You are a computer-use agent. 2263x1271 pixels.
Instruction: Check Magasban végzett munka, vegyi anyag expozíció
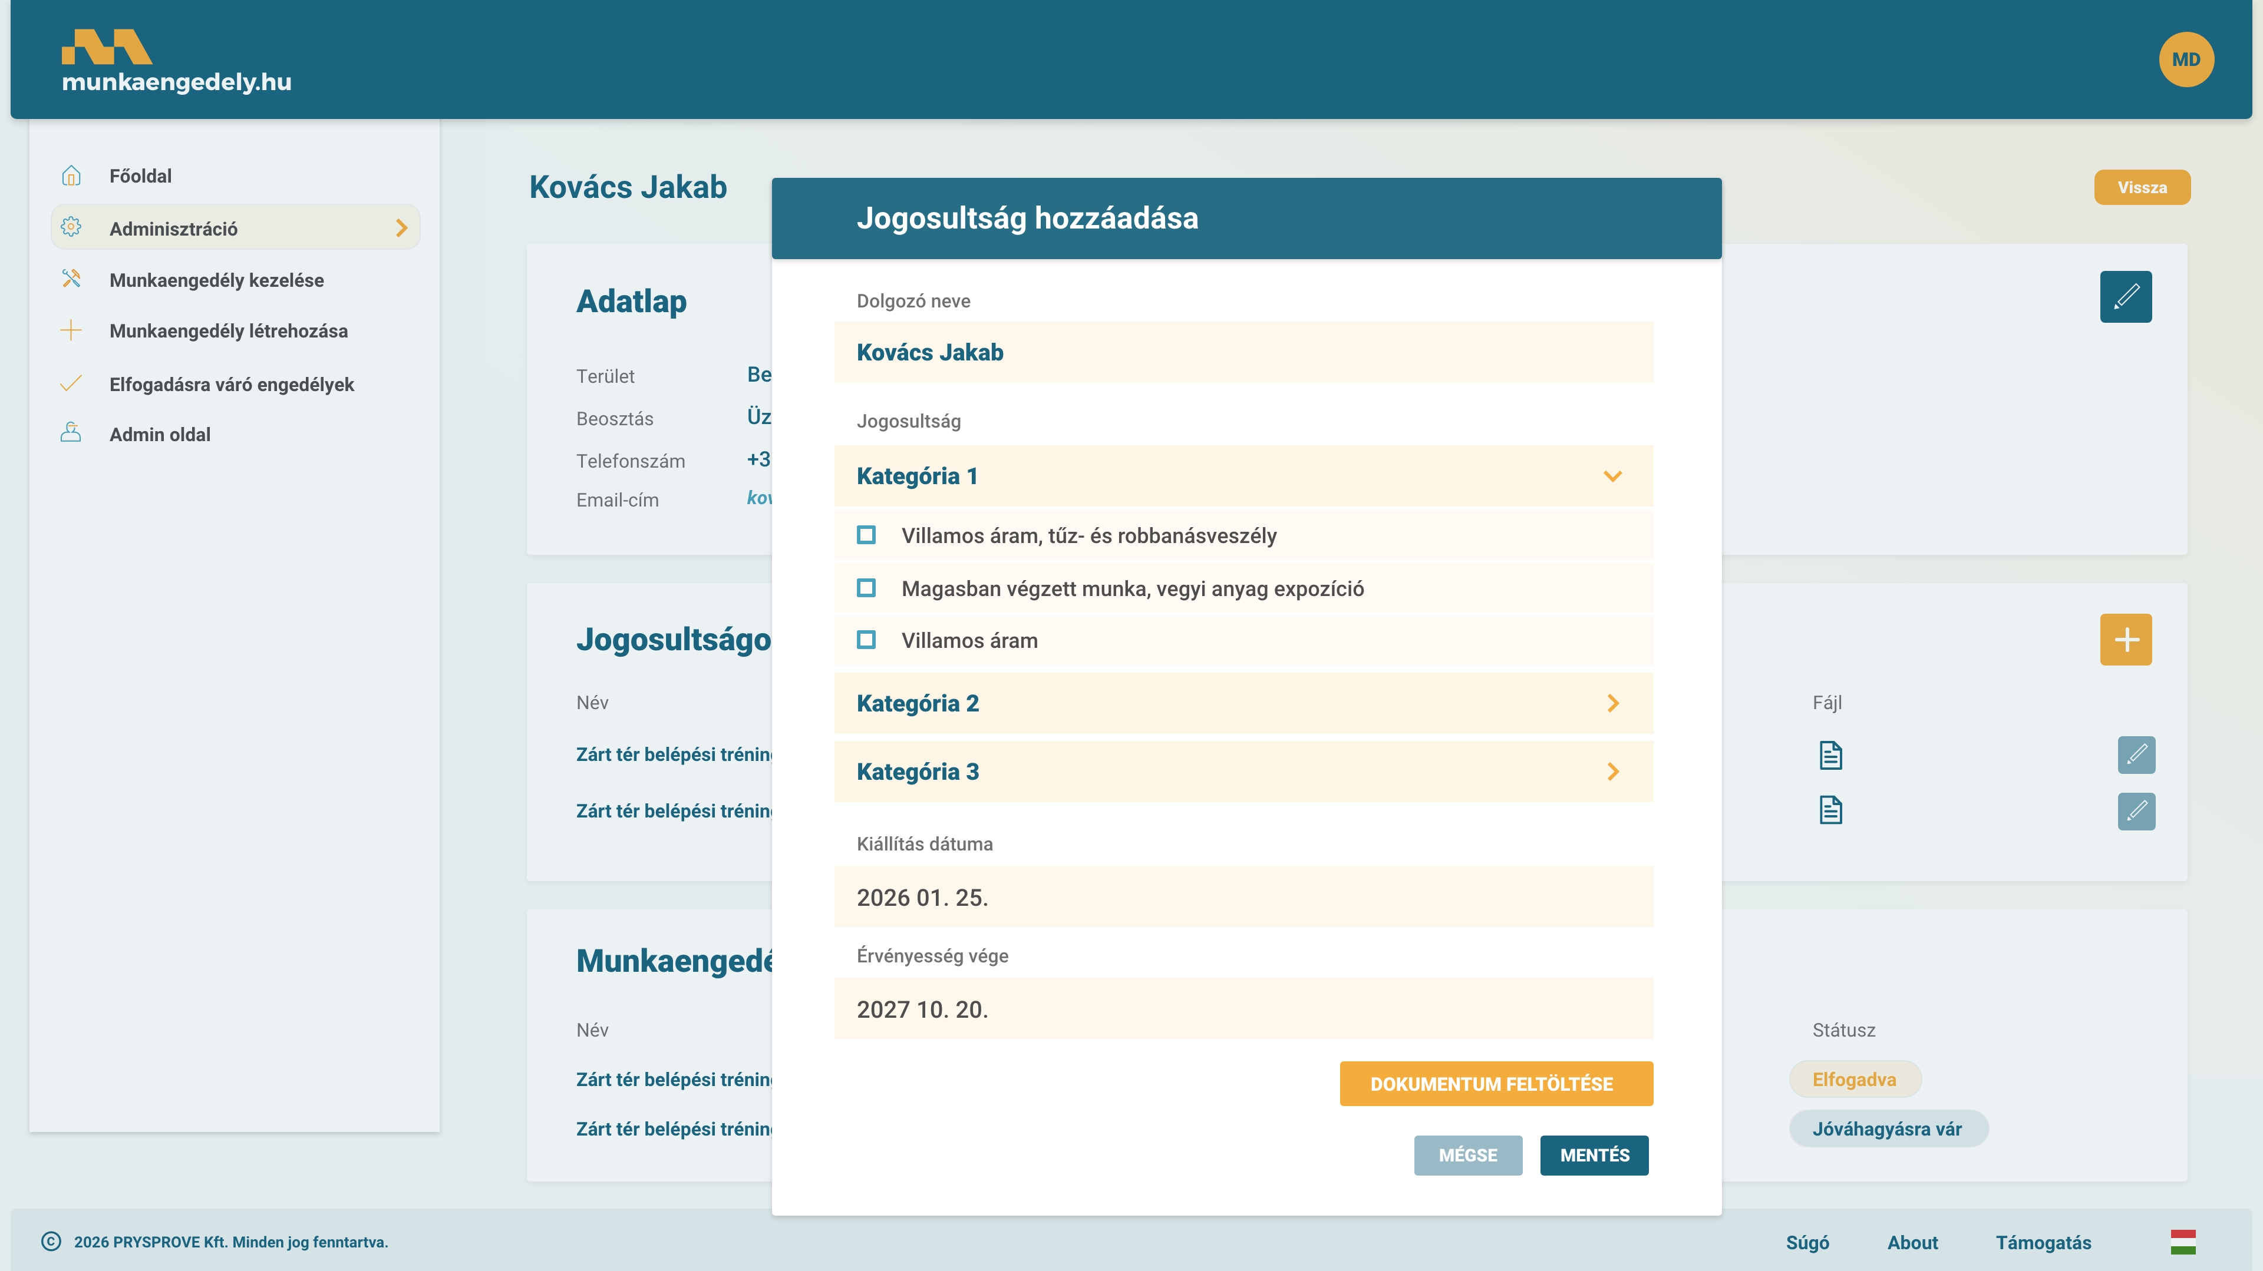pos(866,588)
